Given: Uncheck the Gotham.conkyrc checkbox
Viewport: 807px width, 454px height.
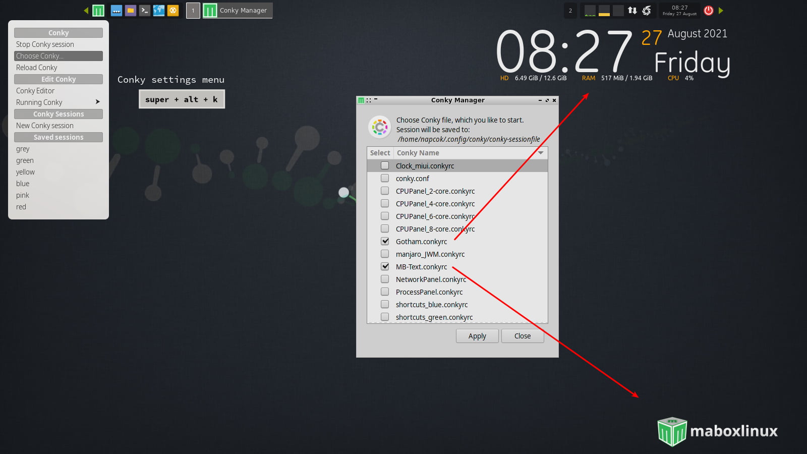Looking at the screenshot, I should pyautogui.click(x=385, y=241).
